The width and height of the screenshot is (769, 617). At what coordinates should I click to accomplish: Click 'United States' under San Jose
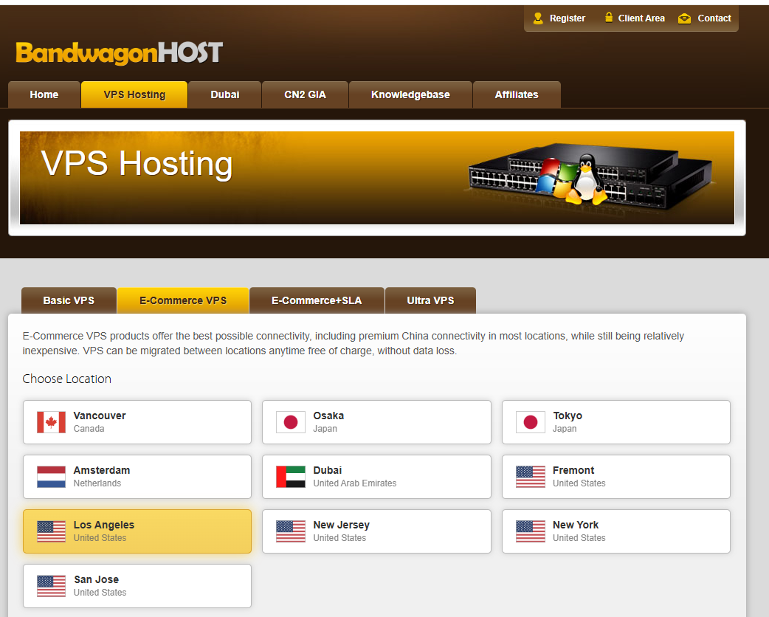coord(100,593)
